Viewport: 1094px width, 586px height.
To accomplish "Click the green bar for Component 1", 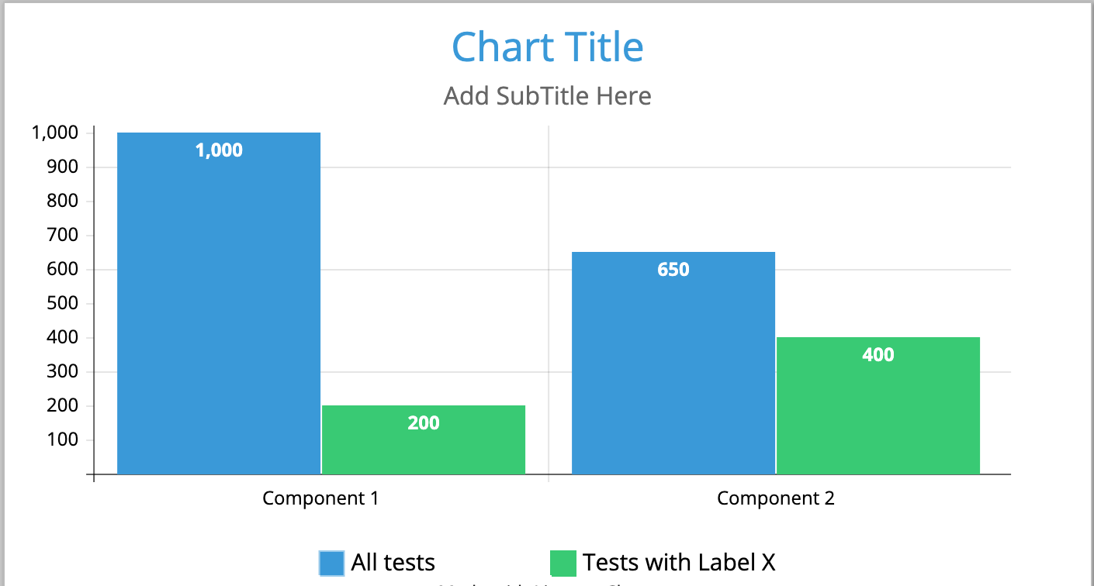I will coord(424,439).
